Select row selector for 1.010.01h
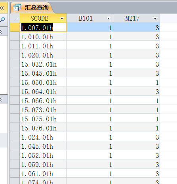Screen dimensions: 177x184 [x=15, y=36]
